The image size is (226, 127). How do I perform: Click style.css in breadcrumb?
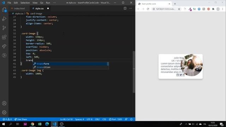[x=19, y=13]
